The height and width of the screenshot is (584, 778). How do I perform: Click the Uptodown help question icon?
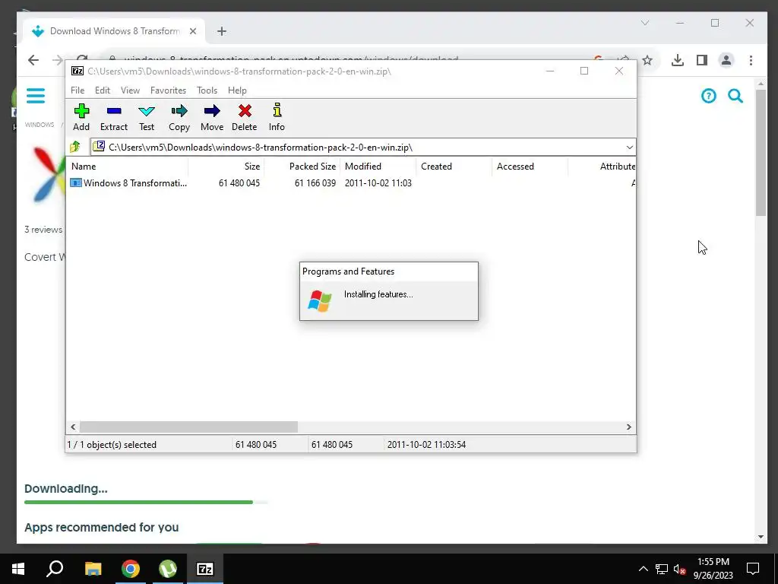pyautogui.click(x=709, y=95)
